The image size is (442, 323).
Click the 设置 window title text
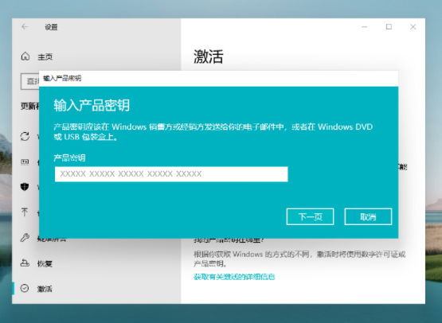click(x=51, y=27)
